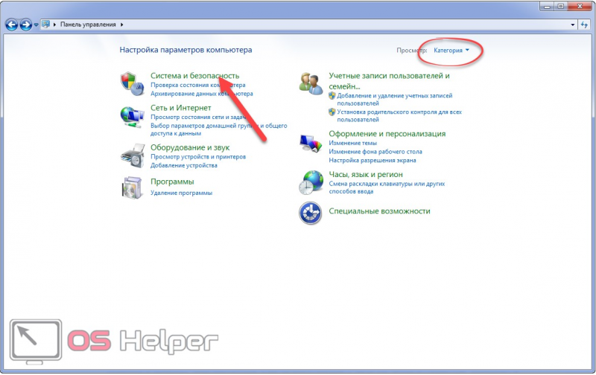The height and width of the screenshot is (375, 596).
Task: Open Оформление и персонализация category
Action: (x=387, y=134)
